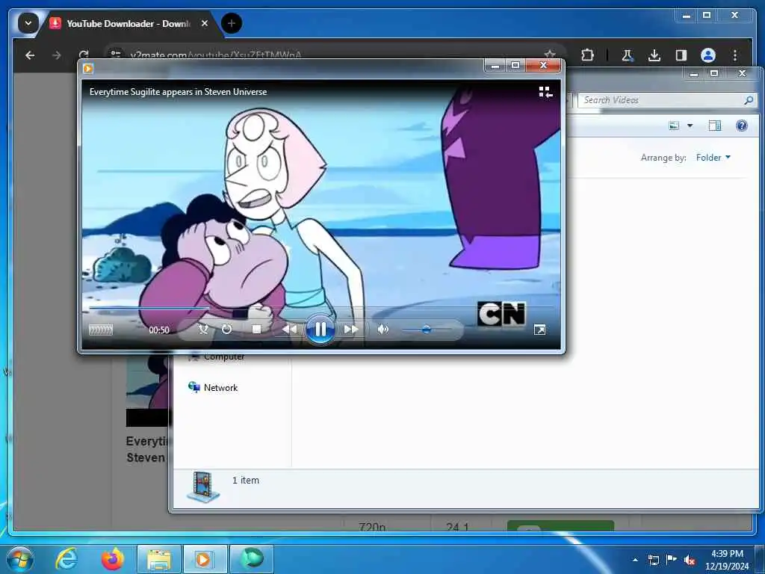
Task: Adjust the media player volume slider
Action: (426, 330)
